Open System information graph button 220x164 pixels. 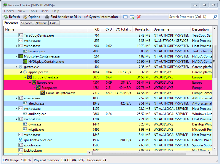point(101,17)
